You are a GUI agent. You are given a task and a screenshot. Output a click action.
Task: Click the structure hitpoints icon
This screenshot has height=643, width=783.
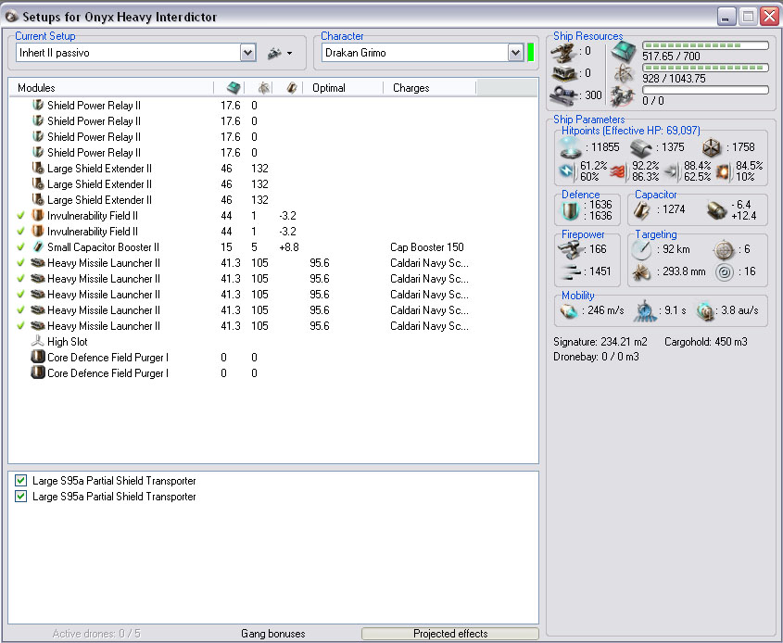point(711,147)
